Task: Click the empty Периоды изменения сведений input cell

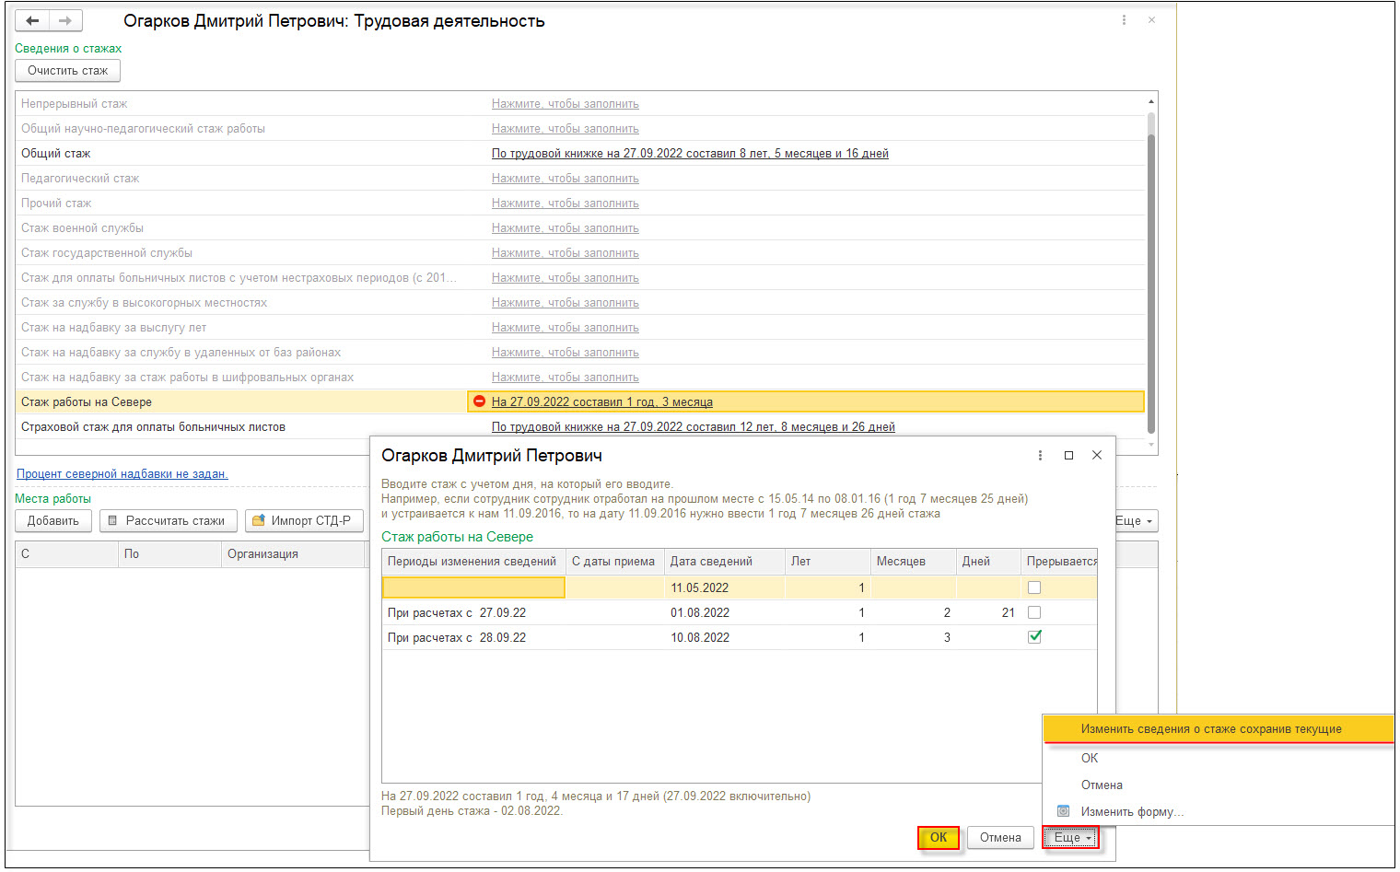Action: pos(473,587)
